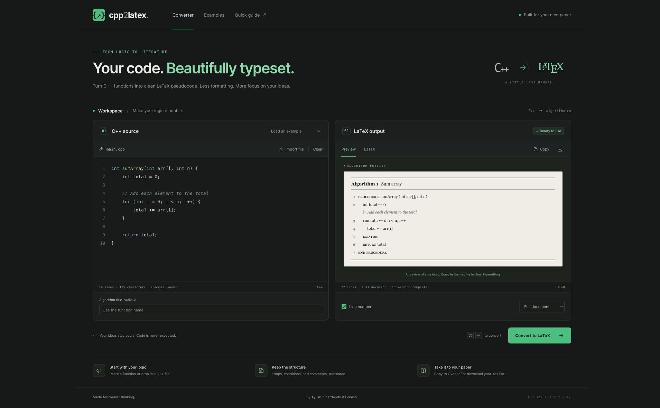Expand the Load an example dropdown

coord(296,131)
